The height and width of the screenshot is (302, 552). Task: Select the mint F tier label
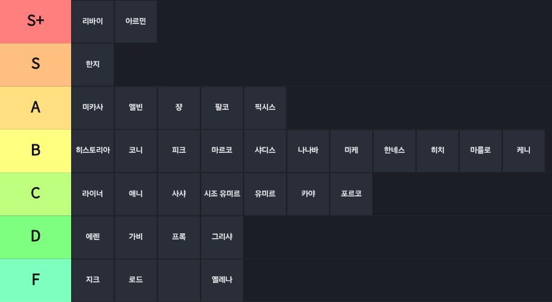[36, 281]
